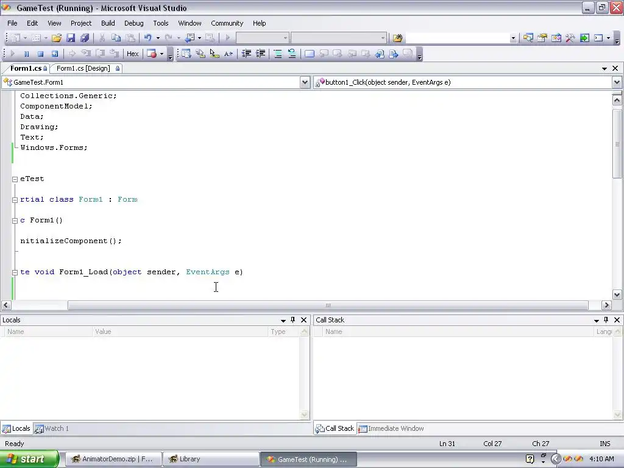Restart debugging icon
Viewport: 624px width, 468px height.
tap(54, 54)
